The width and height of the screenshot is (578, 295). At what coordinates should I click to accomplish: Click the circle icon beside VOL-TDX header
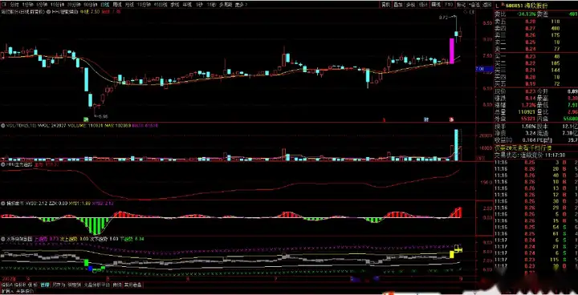point(3,126)
